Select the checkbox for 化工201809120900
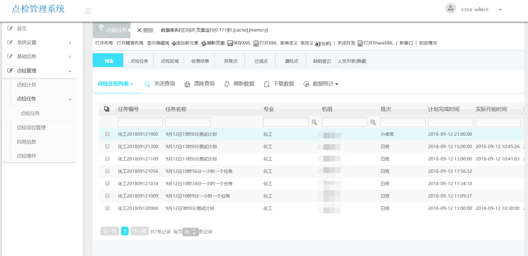The image size is (528, 256). point(107,208)
